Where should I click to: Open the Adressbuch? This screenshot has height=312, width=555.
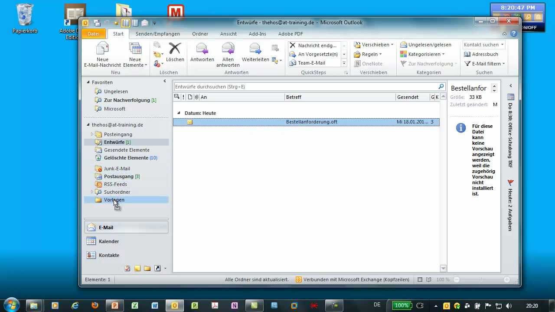[x=481, y=54]
